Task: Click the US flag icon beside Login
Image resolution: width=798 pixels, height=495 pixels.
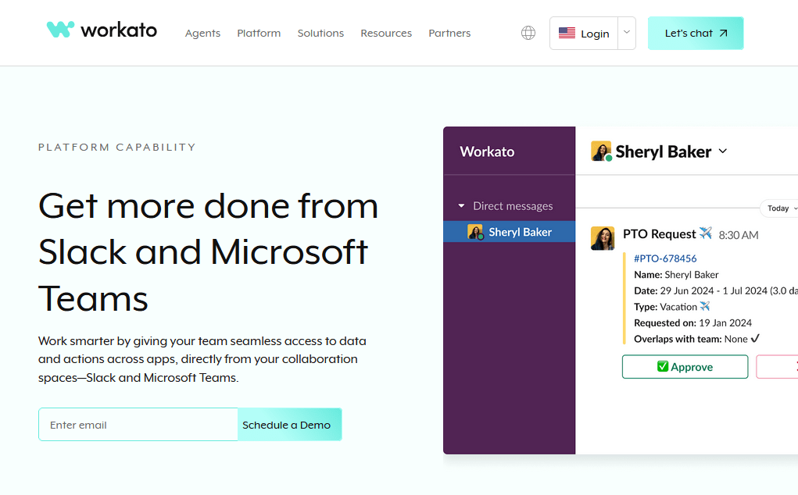Action: 567,34
